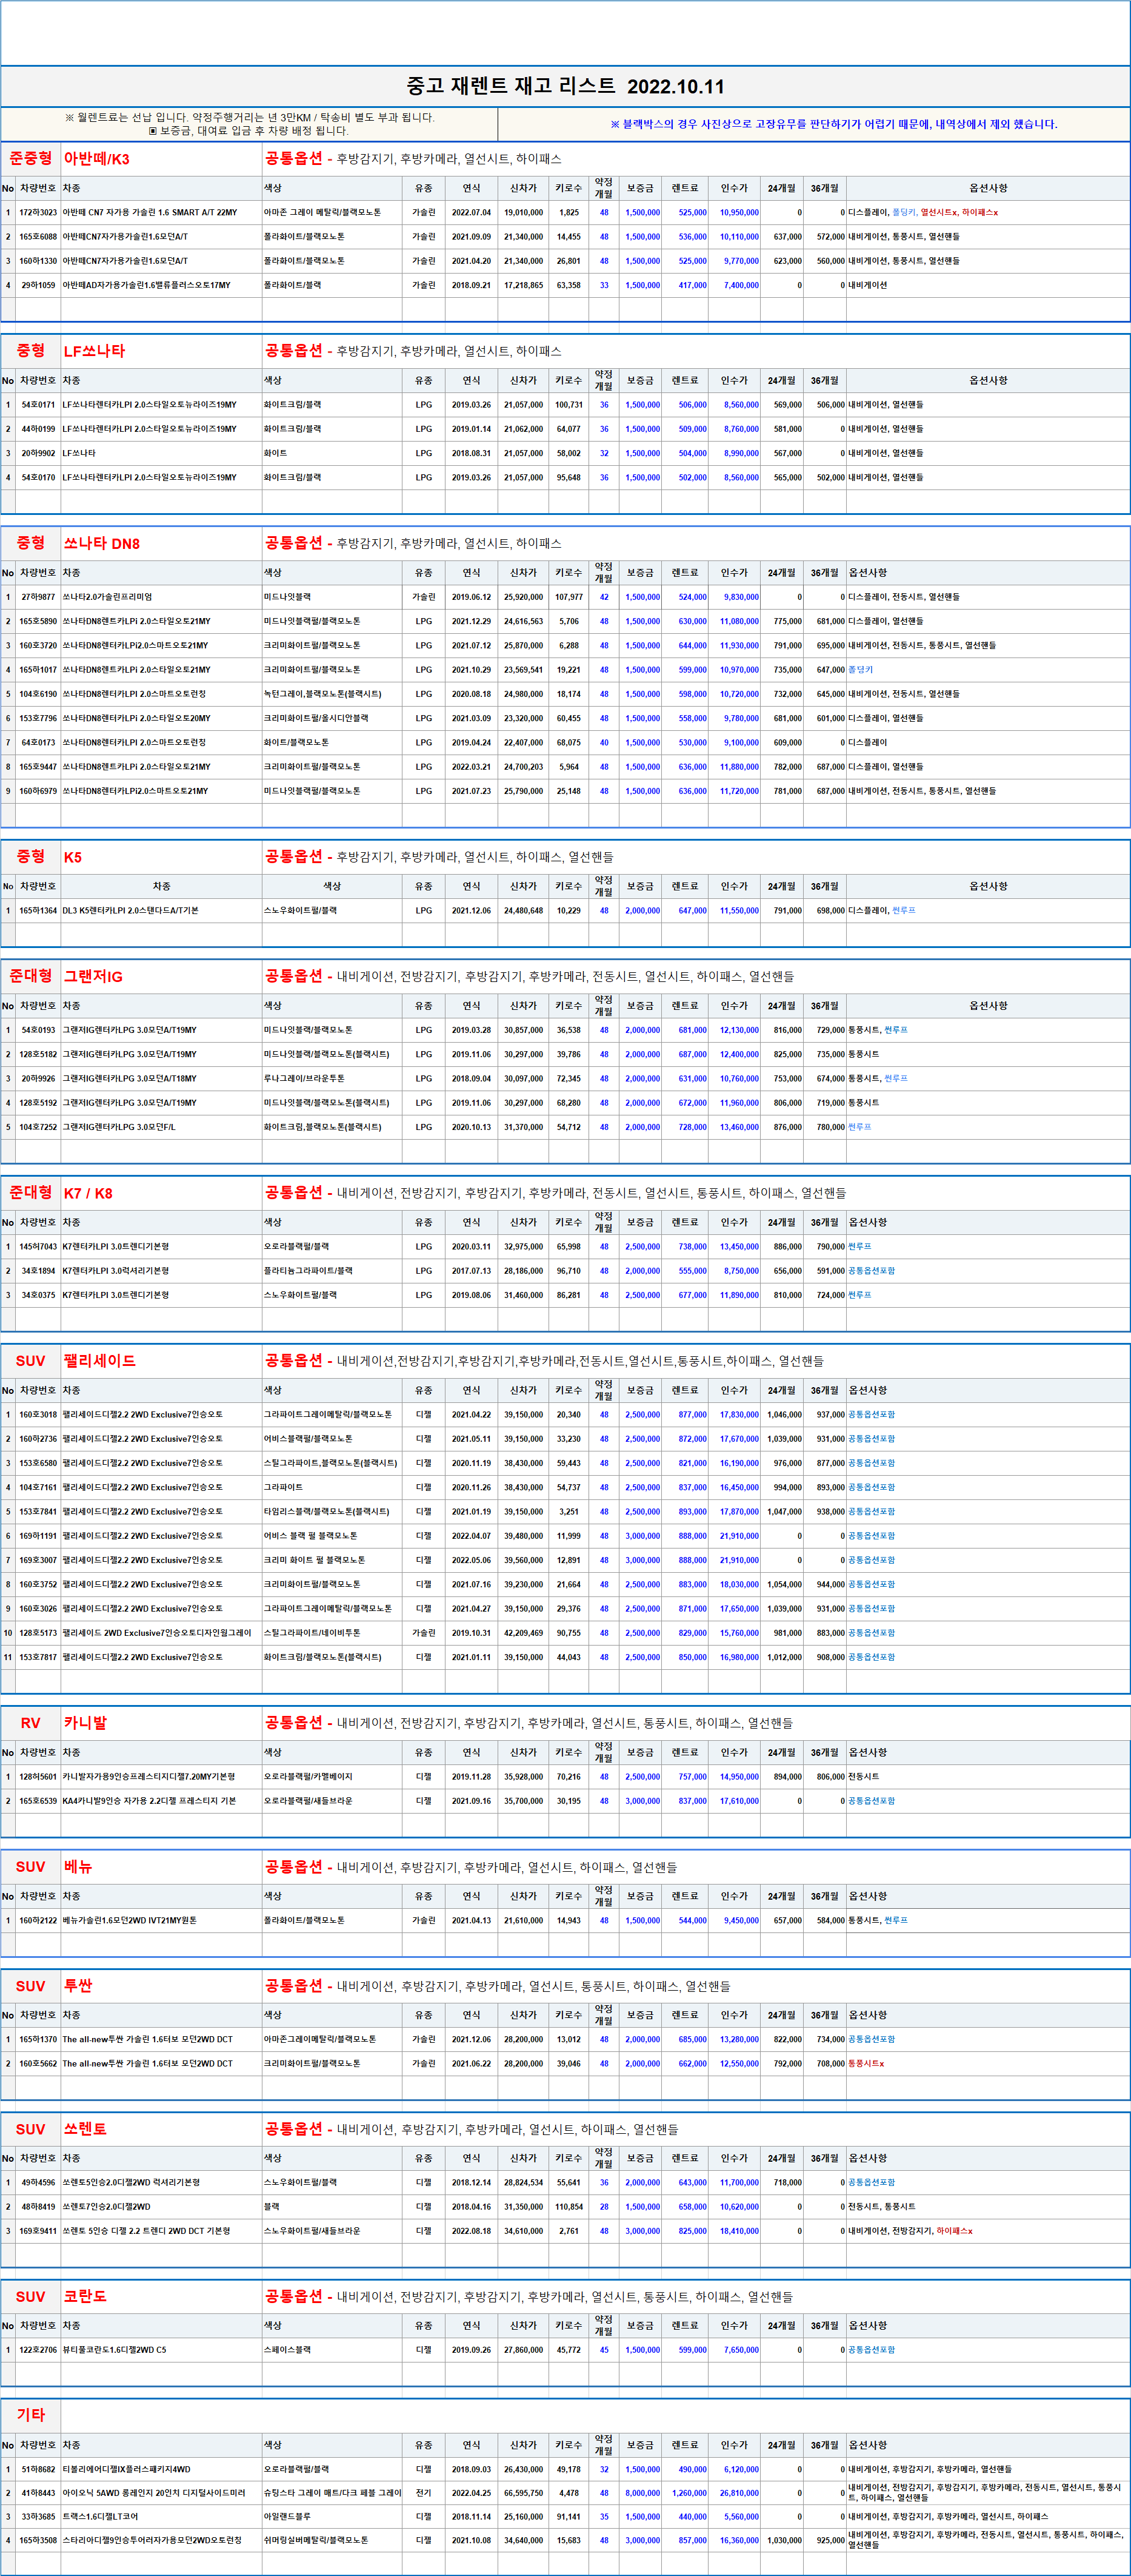
Task: Click the K7 / K8 section heading
Action: click(x=88, y=1193)
